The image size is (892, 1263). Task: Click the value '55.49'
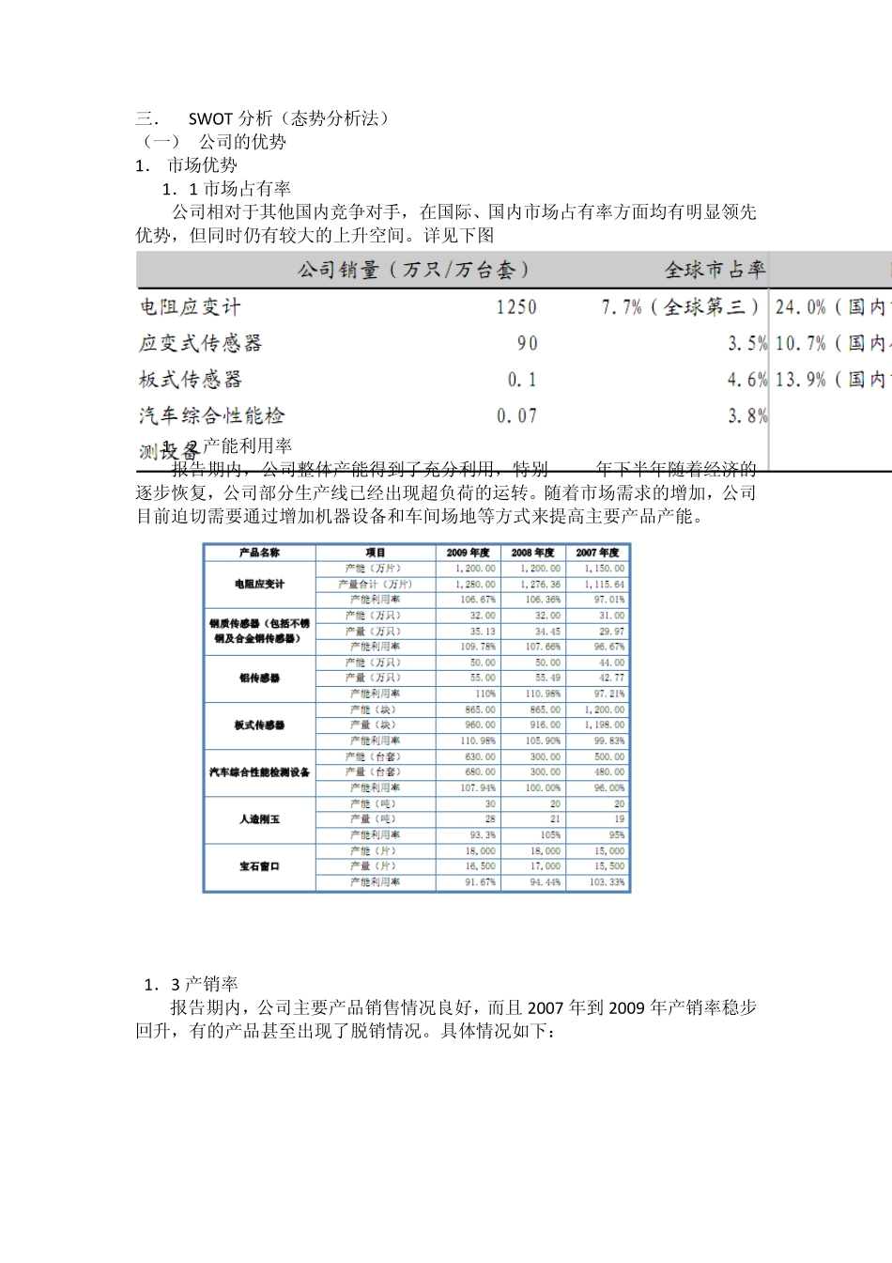(547, 678)
